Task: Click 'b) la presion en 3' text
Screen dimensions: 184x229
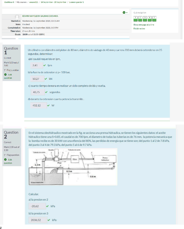Action: (38, 213)
